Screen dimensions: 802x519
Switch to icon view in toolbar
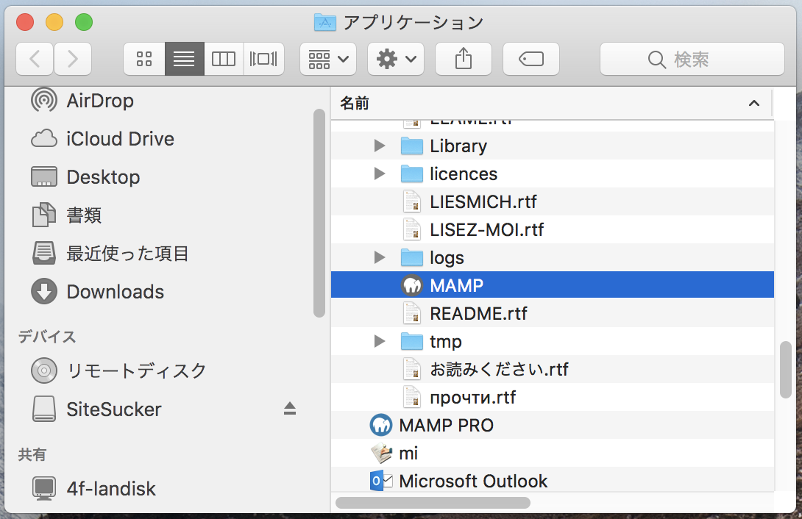[x=144, y=59]
